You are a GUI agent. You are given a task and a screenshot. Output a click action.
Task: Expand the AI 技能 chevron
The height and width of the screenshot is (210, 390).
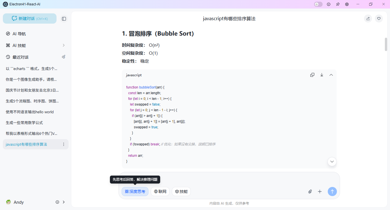tap(64, 45)
